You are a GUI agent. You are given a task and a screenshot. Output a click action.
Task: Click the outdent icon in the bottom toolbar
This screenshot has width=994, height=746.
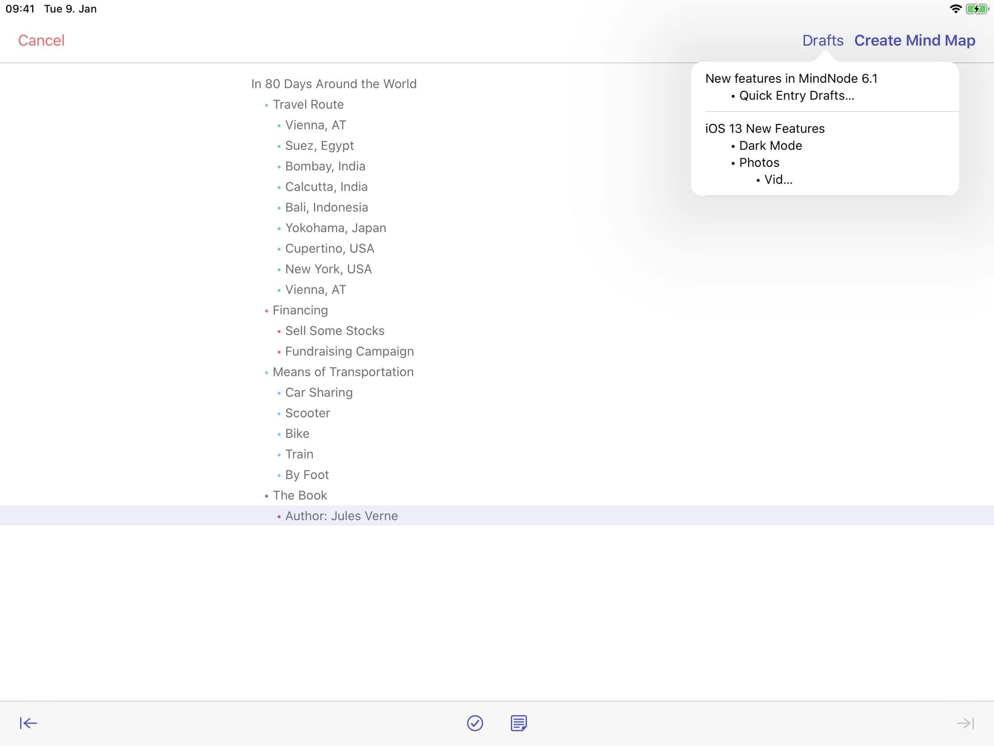pos(28,723)
